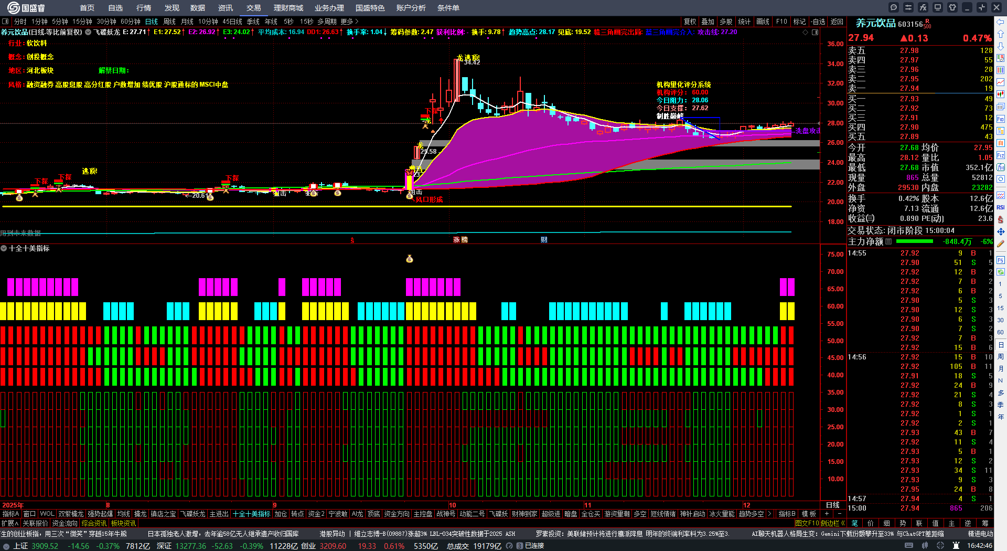This screenshot has height=551, width=1007.
Task: Click the plus zoom button beside 模板
Action: pyautogui.click(x=827, y=514)
